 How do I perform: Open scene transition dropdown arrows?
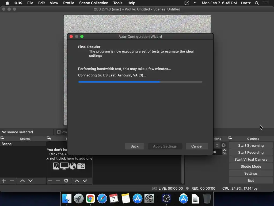(x=217, y=145)
